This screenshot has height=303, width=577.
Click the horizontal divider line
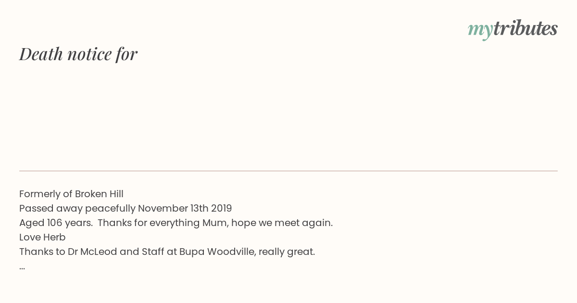coord(288,171)
